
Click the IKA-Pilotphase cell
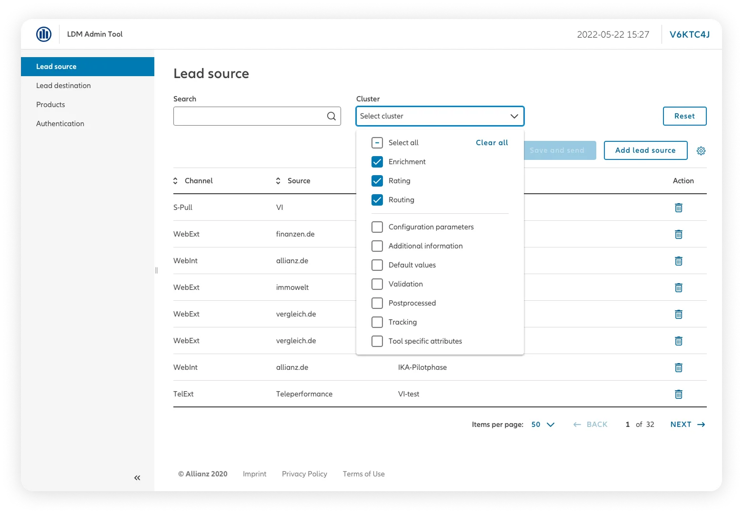(x=422, y=367)
